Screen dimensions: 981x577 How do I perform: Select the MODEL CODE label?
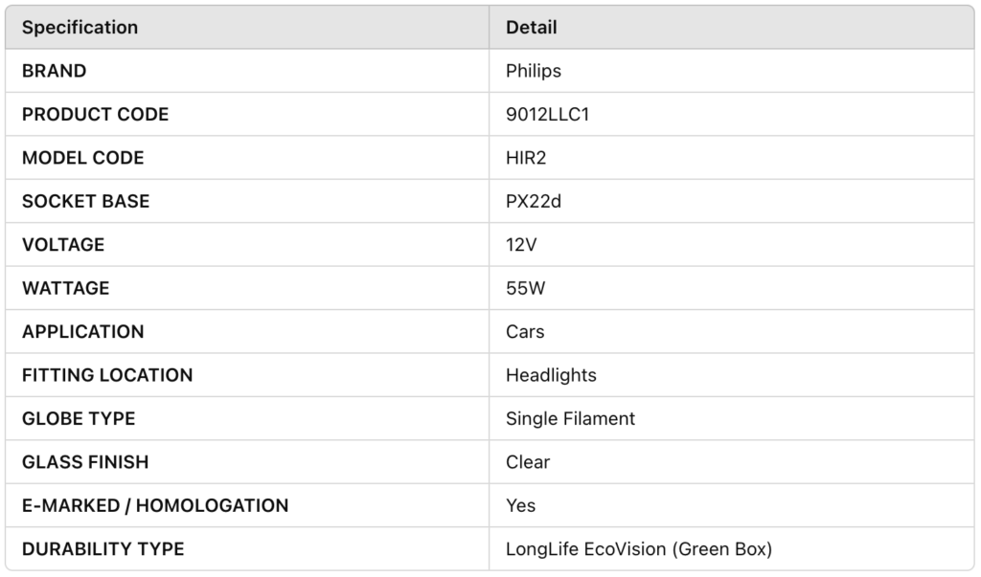[x=82, y=158]
